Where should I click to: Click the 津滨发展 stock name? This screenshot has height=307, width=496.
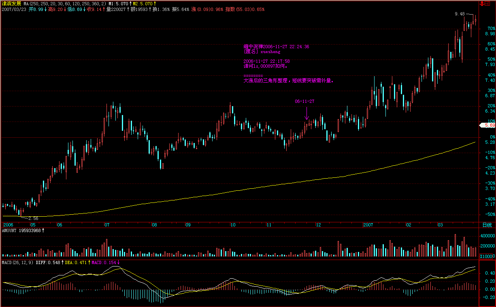[x=11, y=3]
